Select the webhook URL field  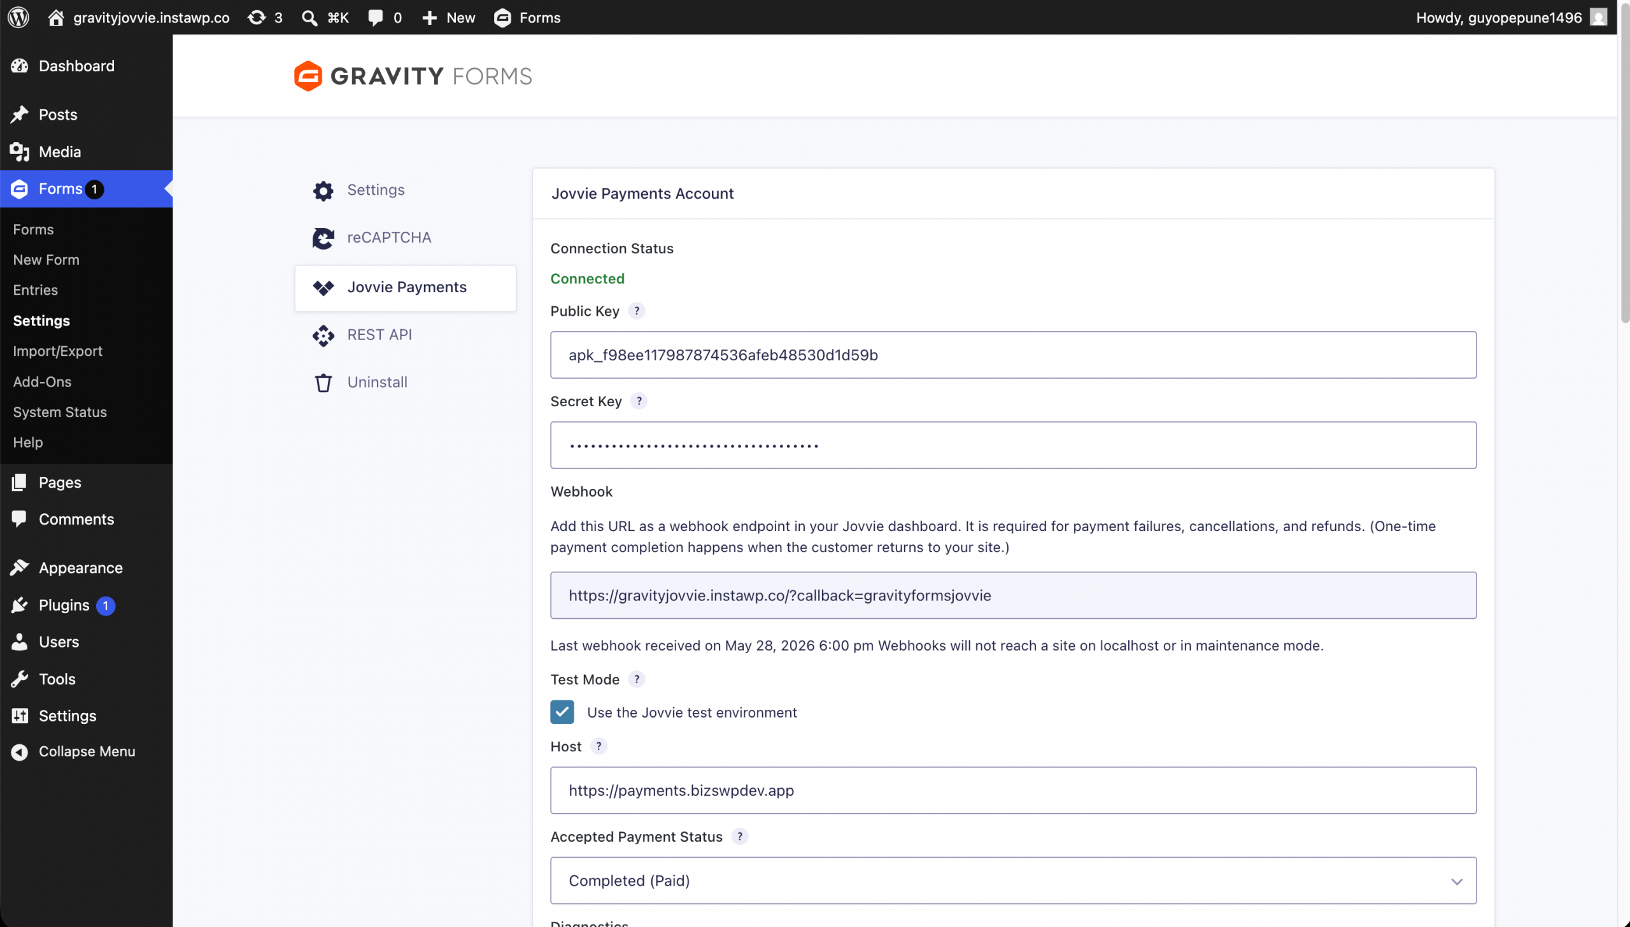pos(1013,595)
